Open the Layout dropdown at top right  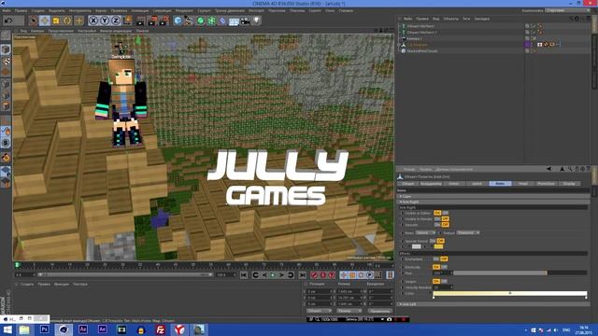point(568,10)
